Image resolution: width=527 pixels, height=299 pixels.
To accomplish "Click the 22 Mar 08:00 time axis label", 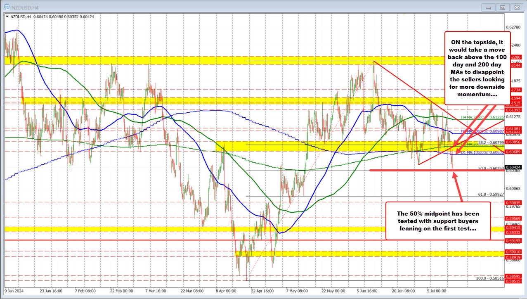I will tap(192, 291).
